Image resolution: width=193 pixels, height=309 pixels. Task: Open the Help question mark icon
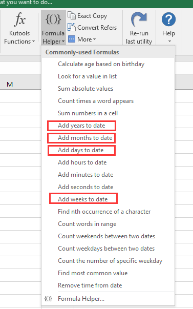click(x=168, y=19)
